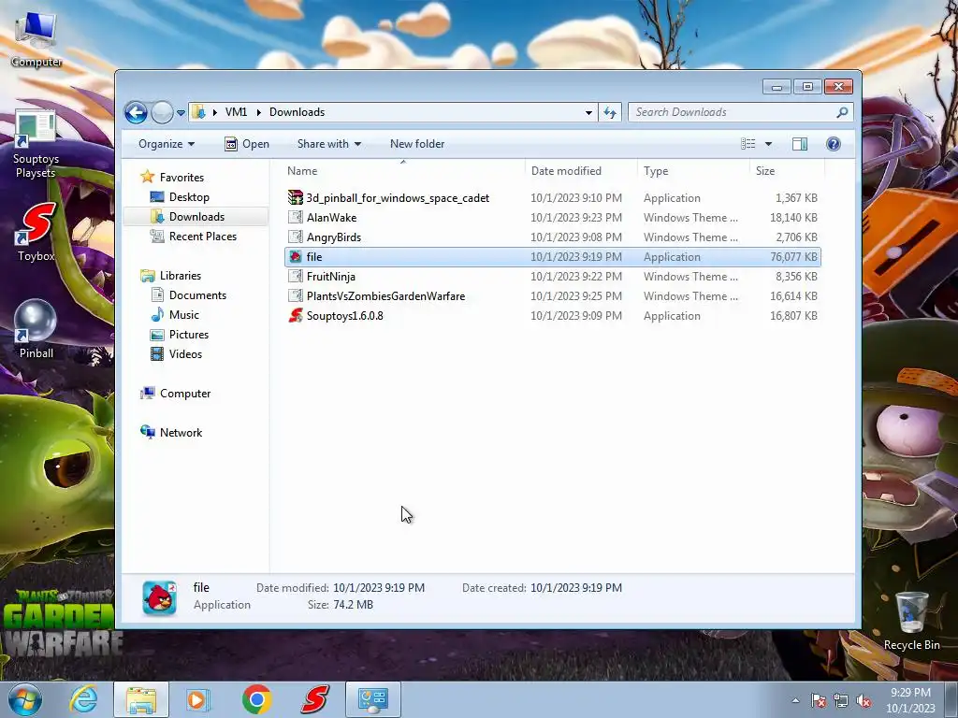This screenshot has height=718, width=958.
Task: Open Windows Start orb
Action: click(x=25, y=699)
